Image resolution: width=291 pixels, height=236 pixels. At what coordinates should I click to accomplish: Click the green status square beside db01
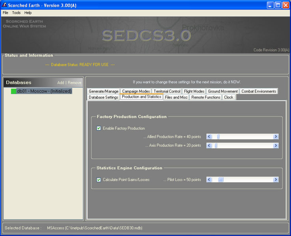(x=13, y=91)
